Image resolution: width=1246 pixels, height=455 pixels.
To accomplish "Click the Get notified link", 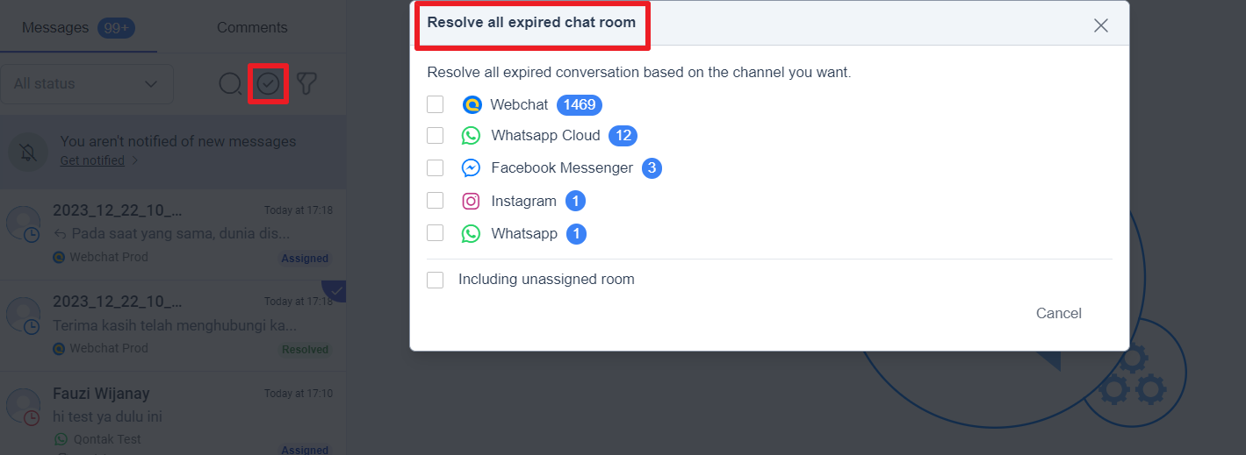I will (91, 161).
